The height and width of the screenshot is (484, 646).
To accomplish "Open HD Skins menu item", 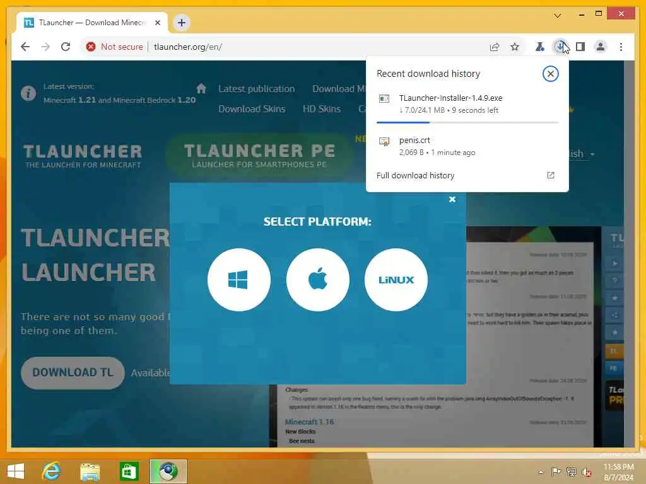I will (x=322, y=109).
